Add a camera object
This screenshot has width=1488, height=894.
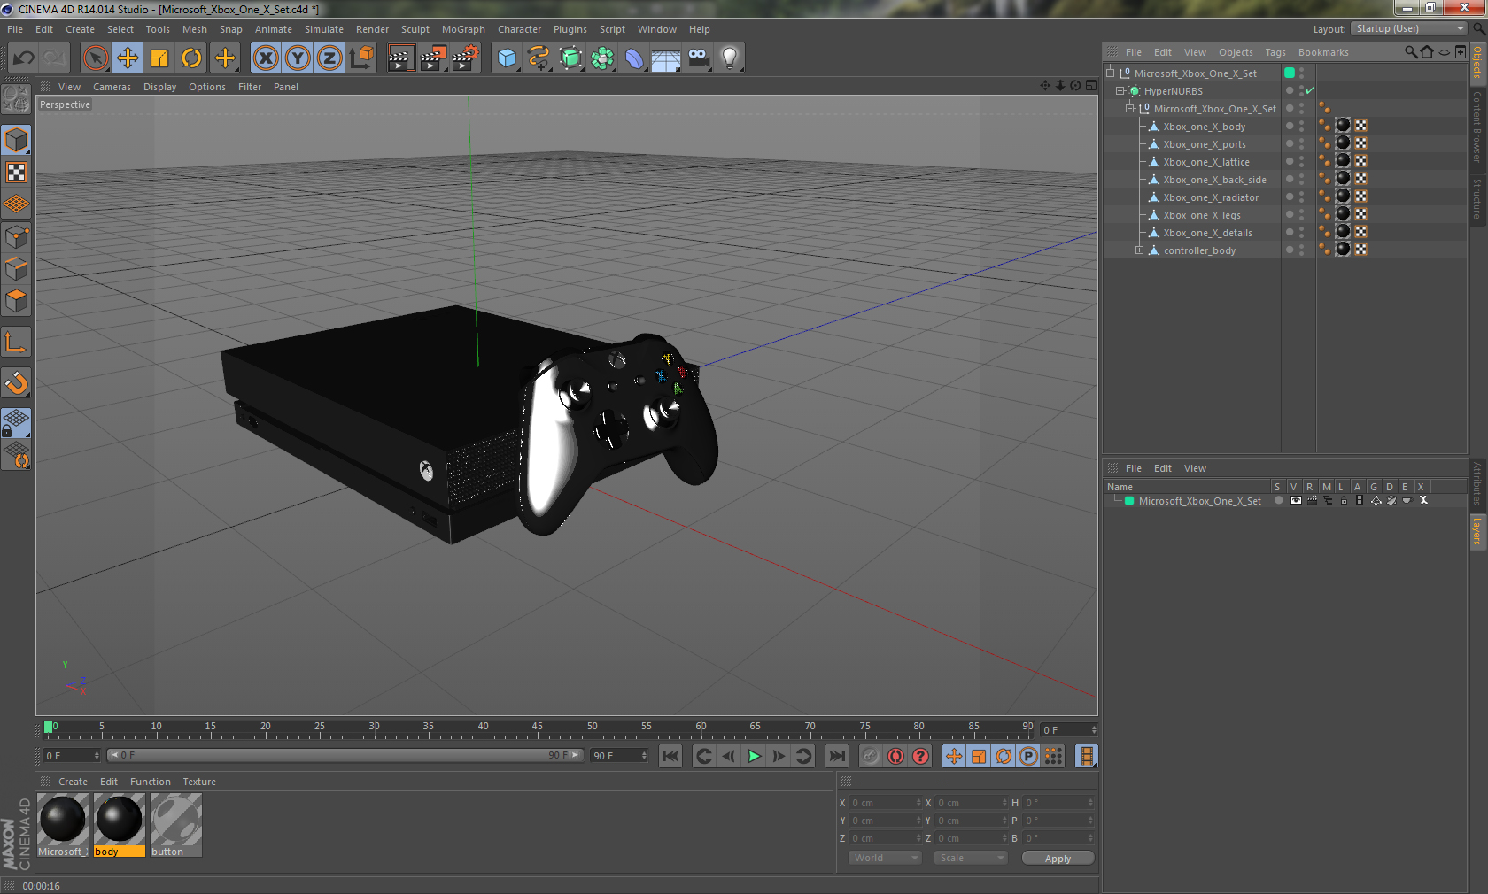699,58
